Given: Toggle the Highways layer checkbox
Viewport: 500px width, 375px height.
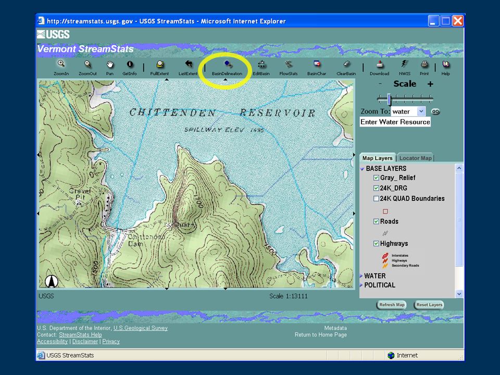Looking at the screenshot, I should (376, 244).
